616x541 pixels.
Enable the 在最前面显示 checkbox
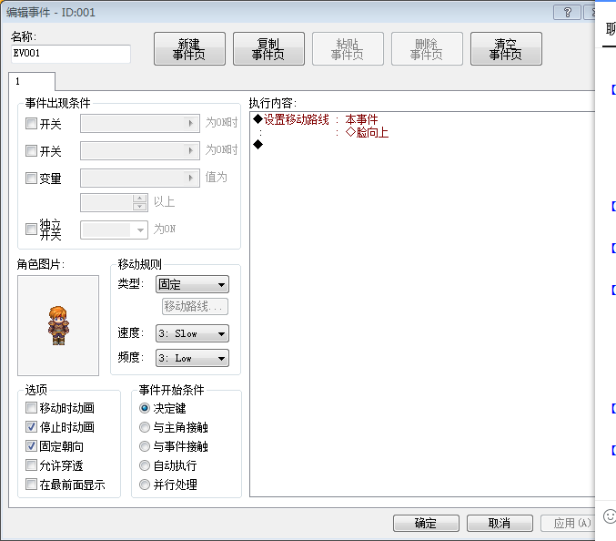click(x=31, y=485)
